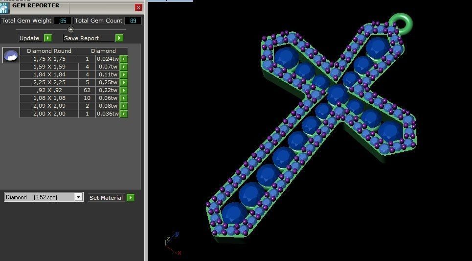Select the 1,75 X 1,75 size cell
The height and width of the screenshot is (261, 472).
[x=49, y=59]
